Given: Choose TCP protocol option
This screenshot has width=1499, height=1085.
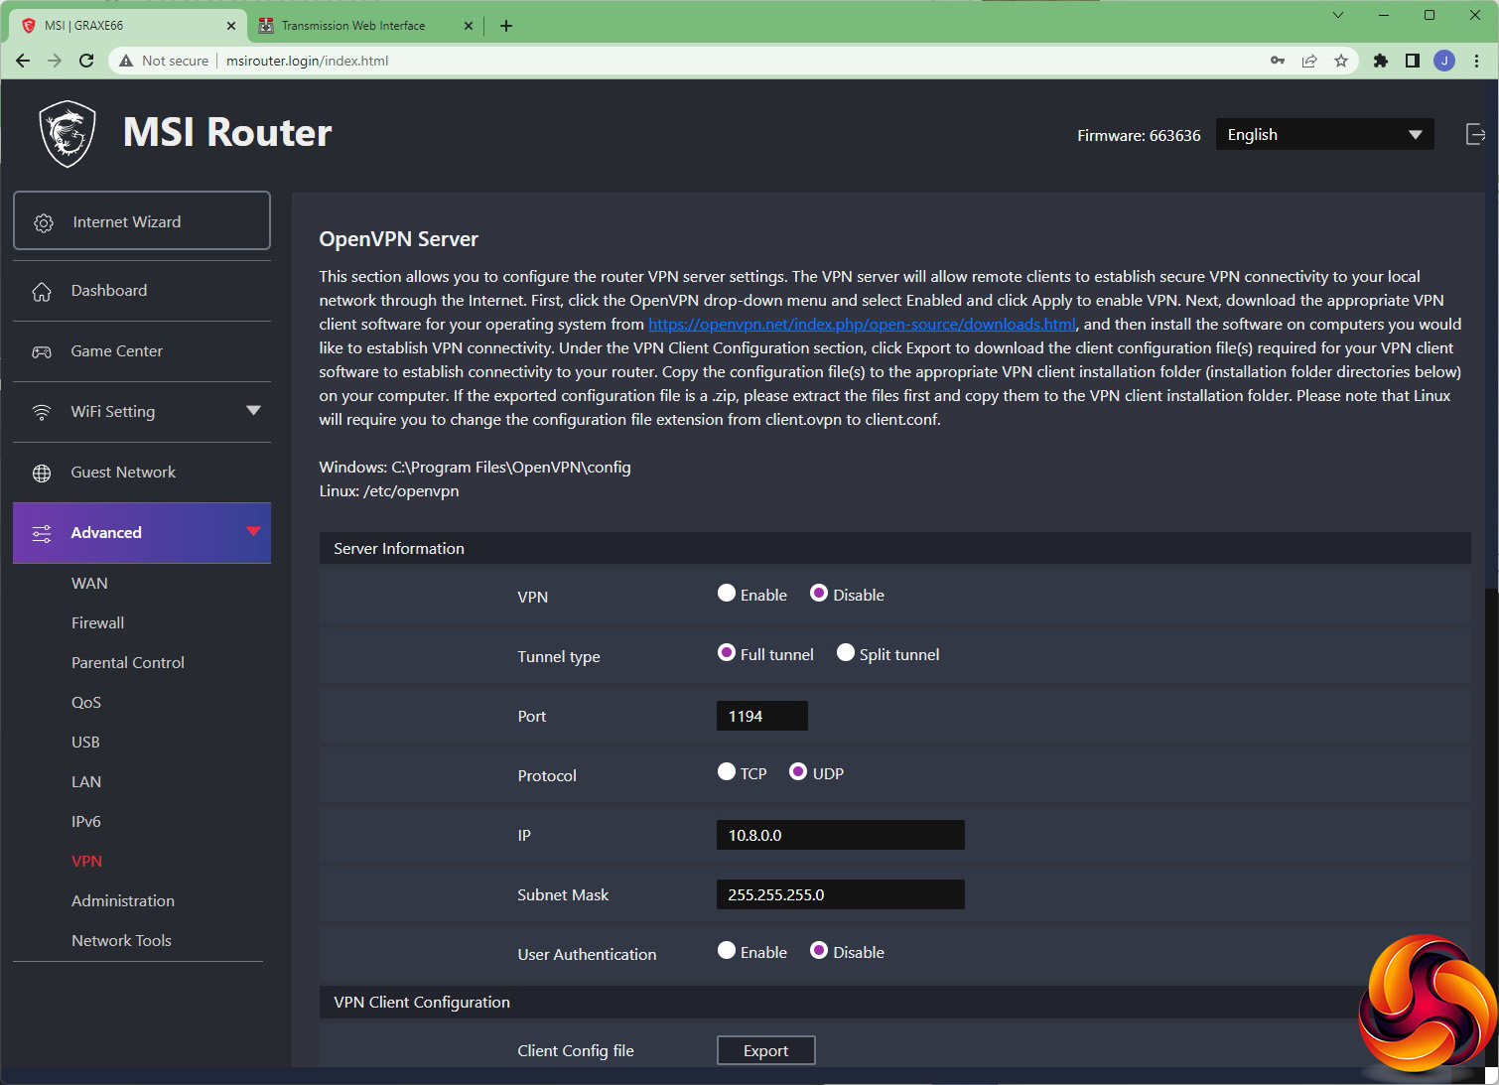Looking at the screenshot, I should 727,772.
